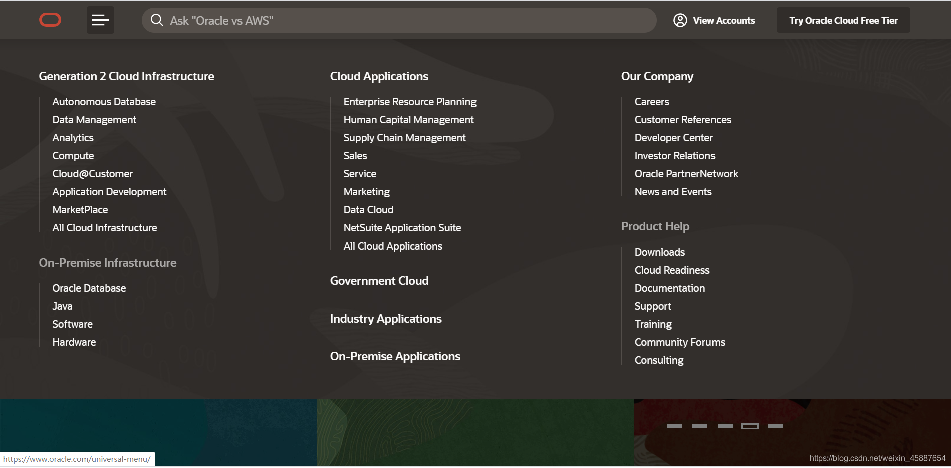Screen dimensions: 951x468
Task: Open NetSuite Application Suite
Action: [402, 228]
